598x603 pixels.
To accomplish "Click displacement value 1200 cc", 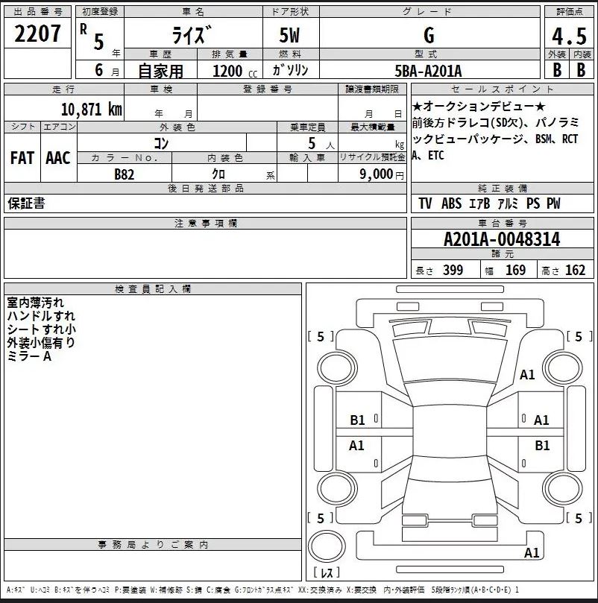I will pyautogui.click(x=235, y=71).
